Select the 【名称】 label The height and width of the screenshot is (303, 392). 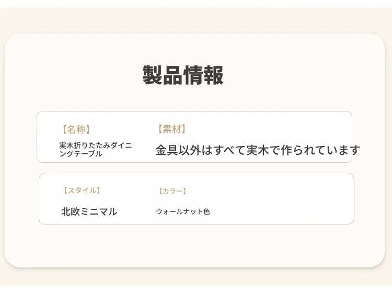pos(76,130)
